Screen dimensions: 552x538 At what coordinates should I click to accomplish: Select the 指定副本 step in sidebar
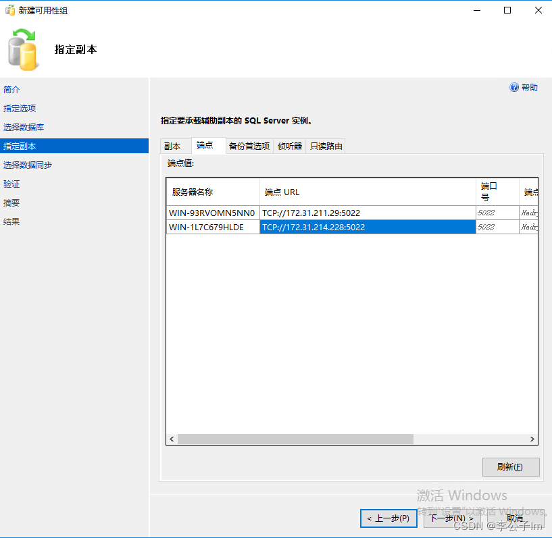74,146
